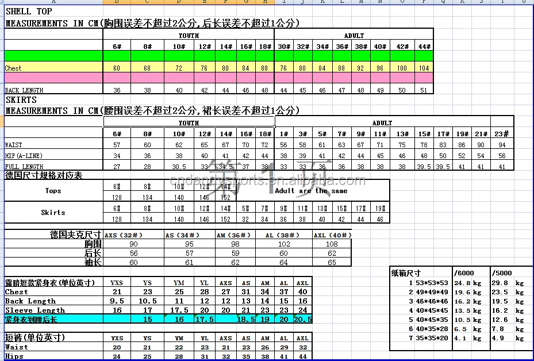Click the YOUTH header in the Shell Top table
This screenshot has height=361, width=534.
click(x=189, y=36)
